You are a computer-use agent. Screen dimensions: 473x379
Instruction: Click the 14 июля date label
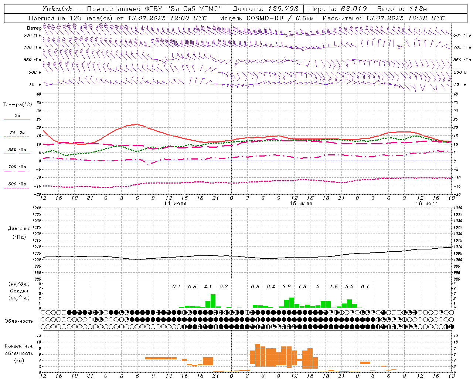point(175,204)
